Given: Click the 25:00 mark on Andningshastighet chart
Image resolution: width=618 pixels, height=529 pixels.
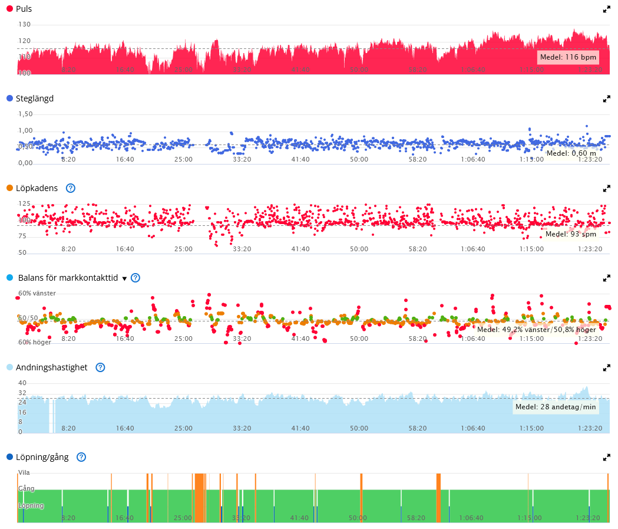Looking at the screenshot, I should pos(183,428).
